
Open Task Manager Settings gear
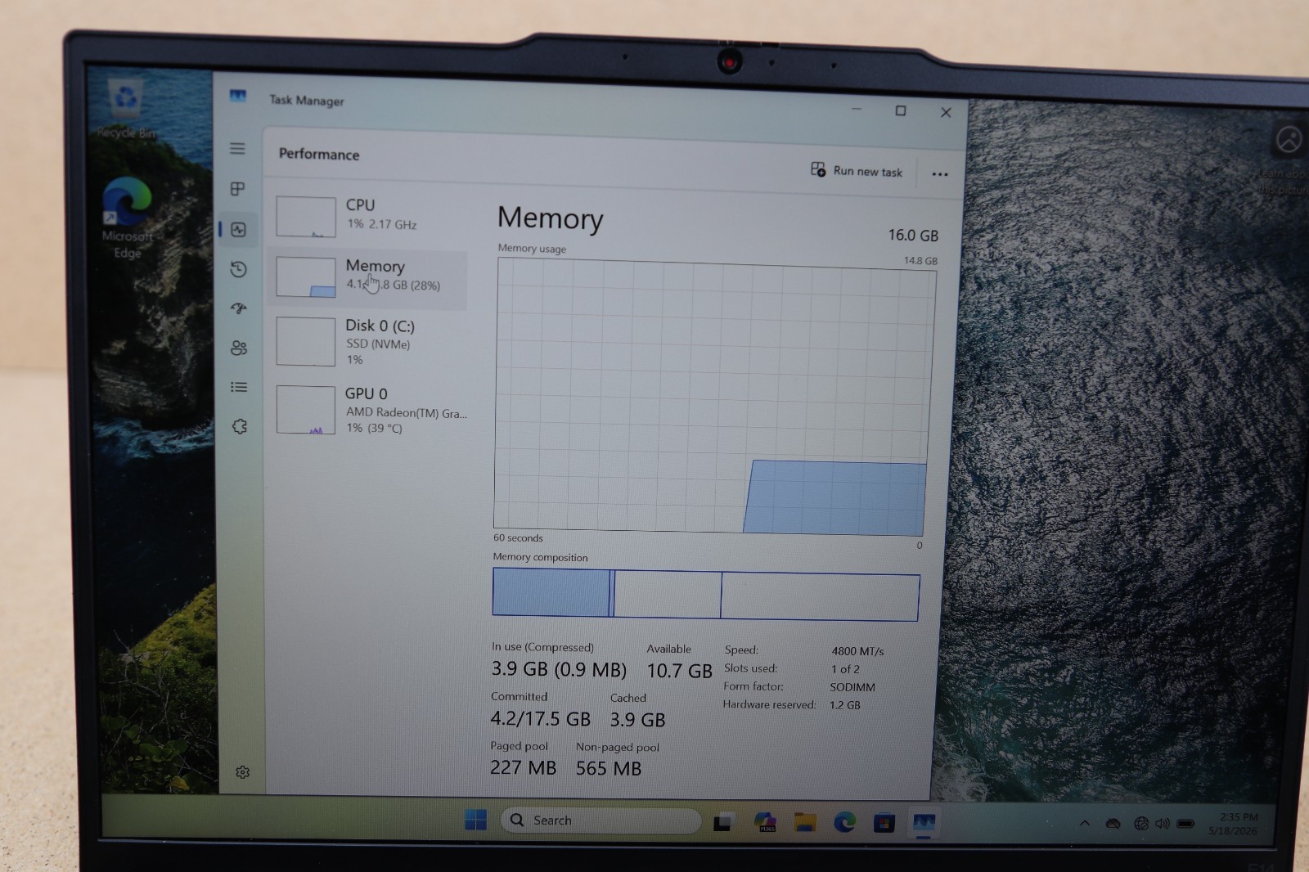pos(242,771)
